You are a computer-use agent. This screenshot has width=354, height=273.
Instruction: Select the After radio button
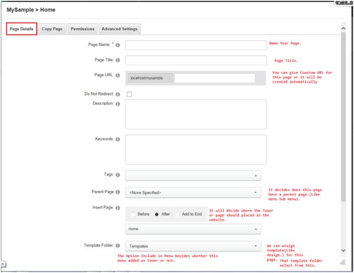(157, 214)
